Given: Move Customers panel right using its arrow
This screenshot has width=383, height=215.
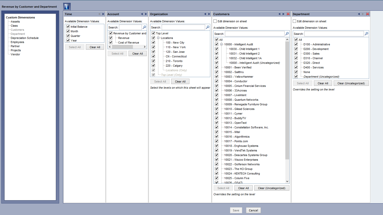Looking at the screenshot, I should click(x=284, y=14).
